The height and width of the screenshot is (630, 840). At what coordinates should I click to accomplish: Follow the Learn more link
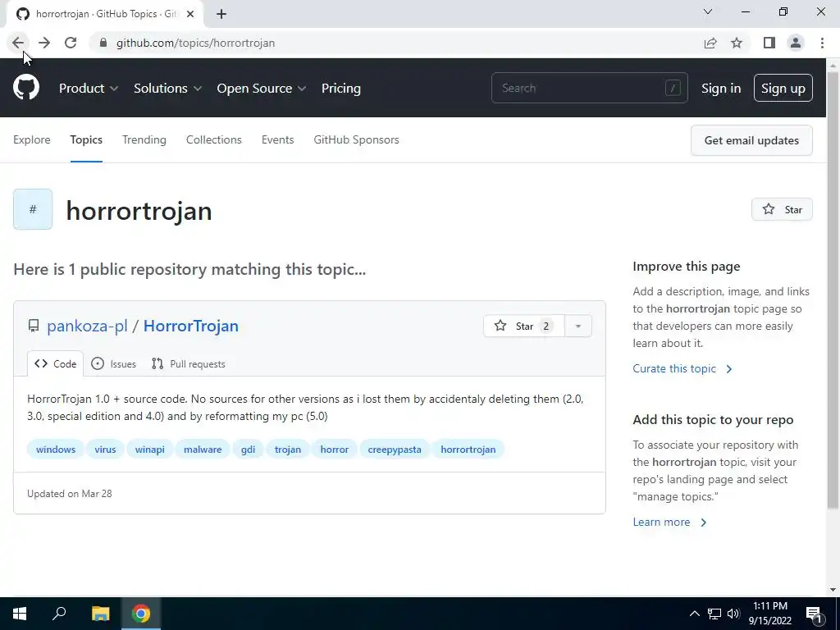(669, 522)
